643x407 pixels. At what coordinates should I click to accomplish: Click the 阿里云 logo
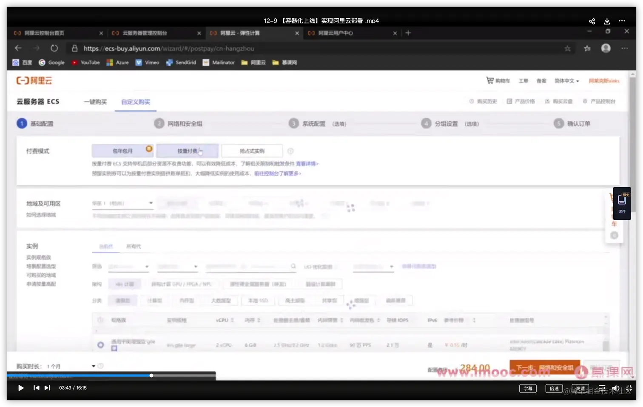click(34, 80)
